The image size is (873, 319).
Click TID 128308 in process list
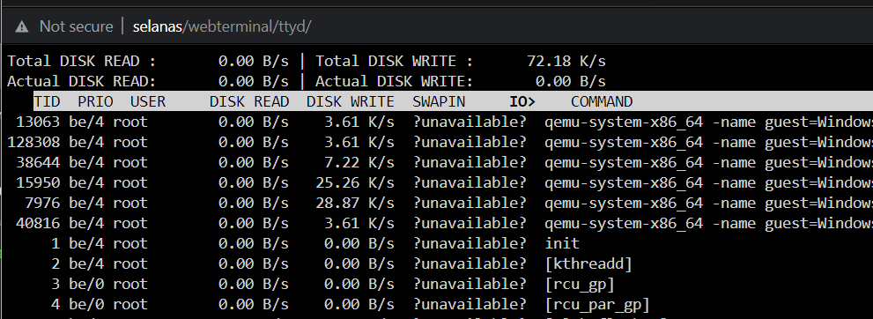coord(33,142)
